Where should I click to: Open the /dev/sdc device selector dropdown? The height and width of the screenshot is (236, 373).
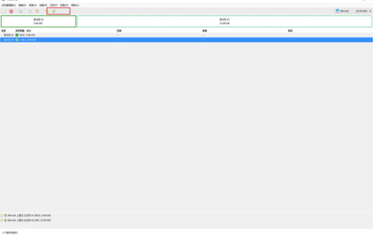click(x=353, y=11)
